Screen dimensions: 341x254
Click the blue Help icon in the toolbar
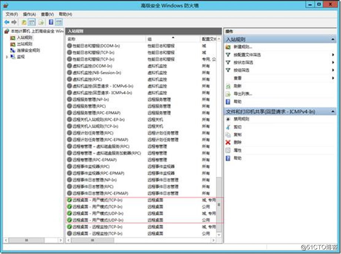pyautogui.click(x=51, y=22)
